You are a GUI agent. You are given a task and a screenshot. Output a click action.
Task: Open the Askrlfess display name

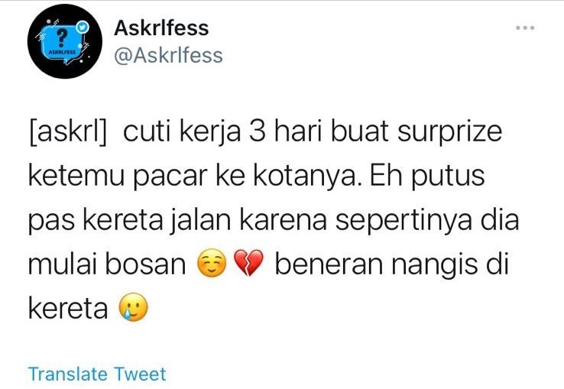[x=161, y=28]
